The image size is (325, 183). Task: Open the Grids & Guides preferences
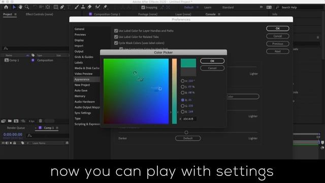click(x=84, y=57)
